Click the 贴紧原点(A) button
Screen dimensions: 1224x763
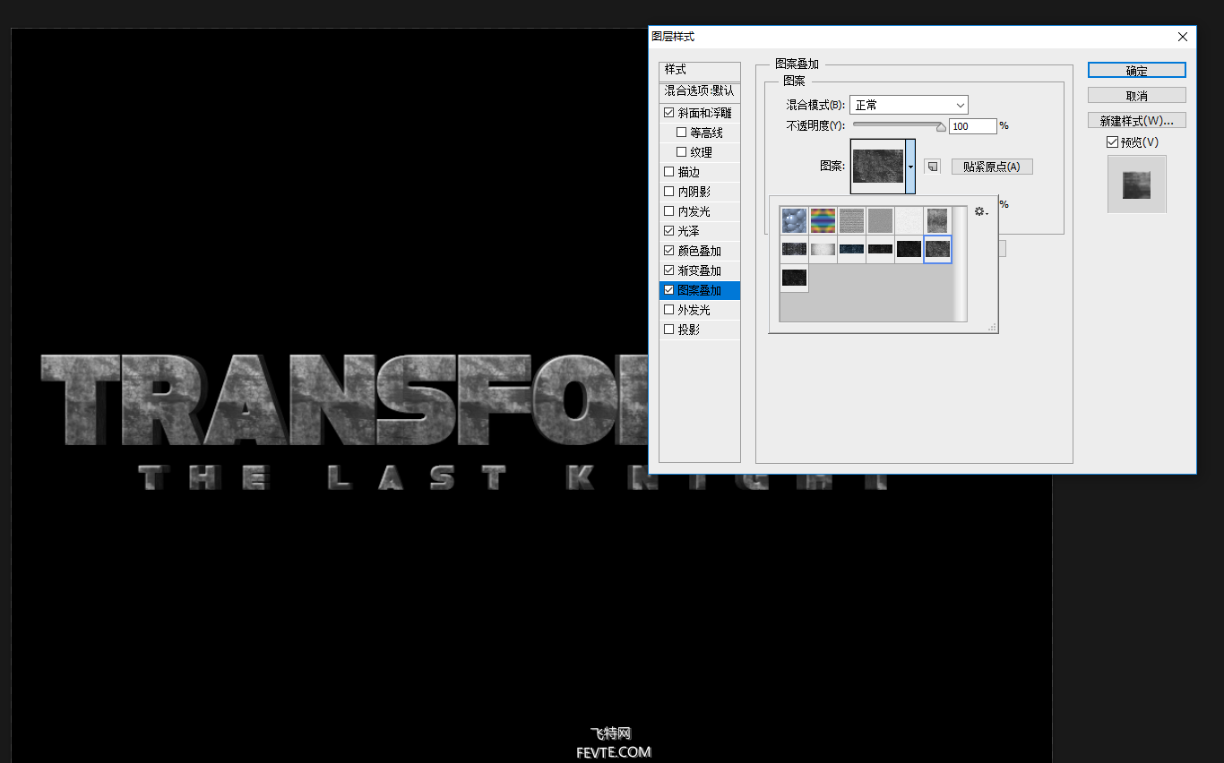pos(992,167)
